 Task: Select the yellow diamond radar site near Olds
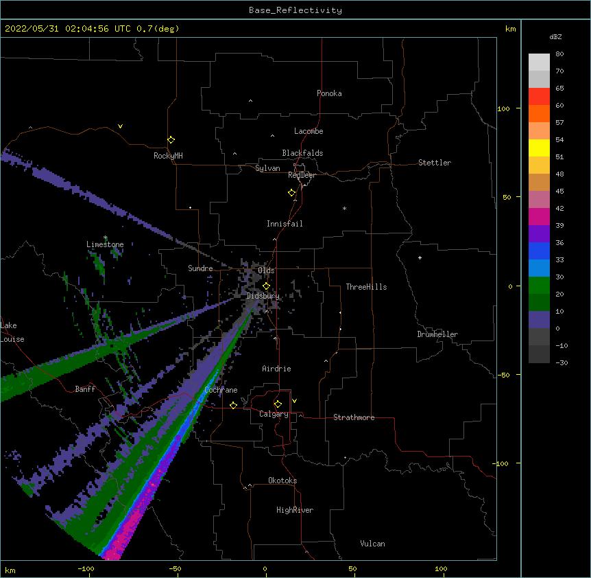pyautogui.click(x=266, y=286)
